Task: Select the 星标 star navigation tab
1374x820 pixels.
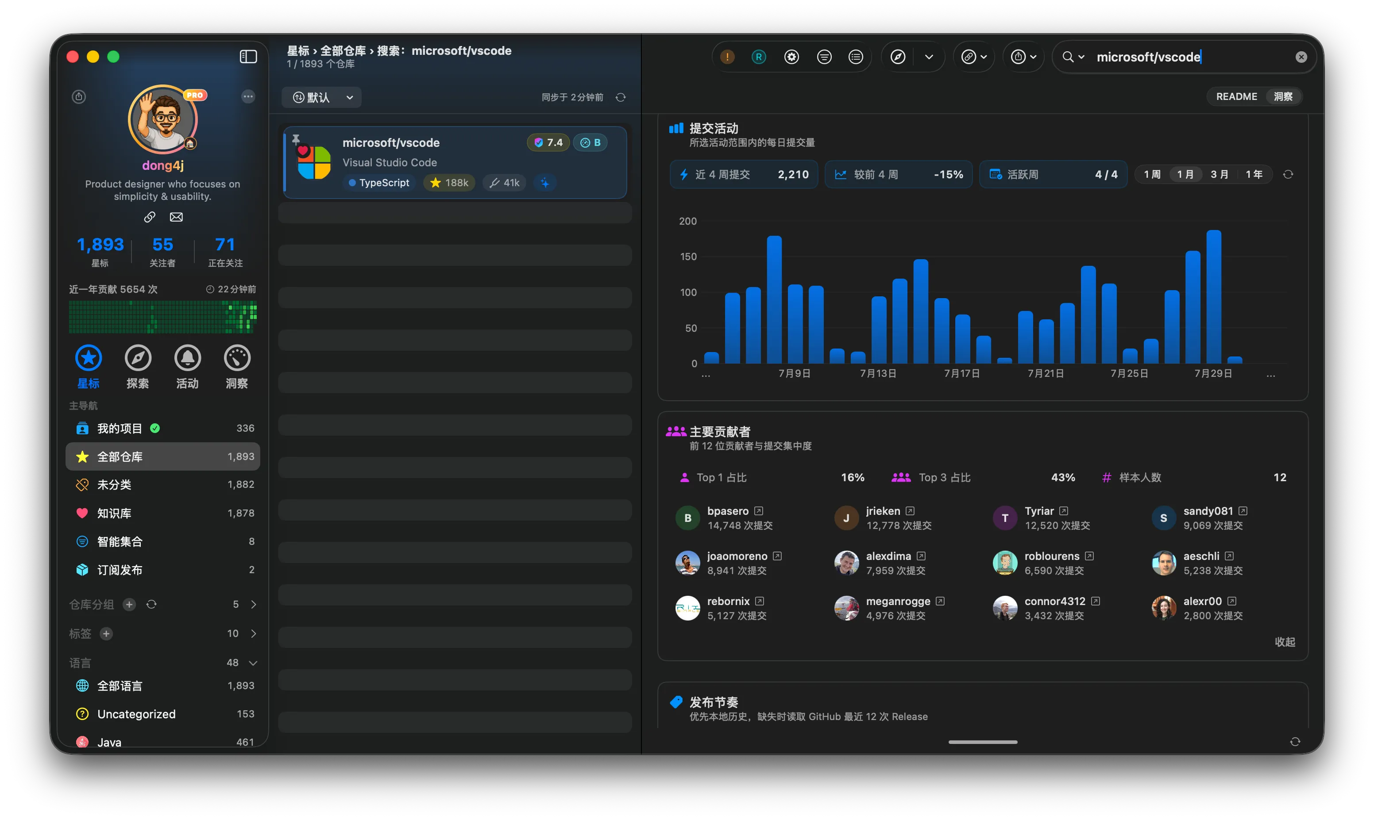Action: 89,367
